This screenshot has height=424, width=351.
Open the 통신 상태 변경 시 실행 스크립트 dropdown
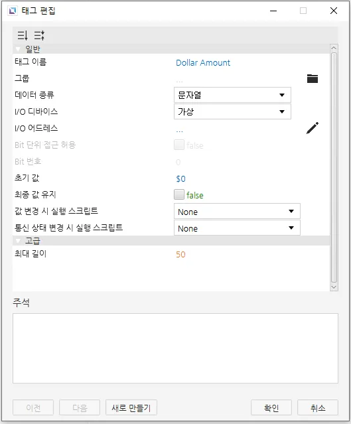click(237, 228)
